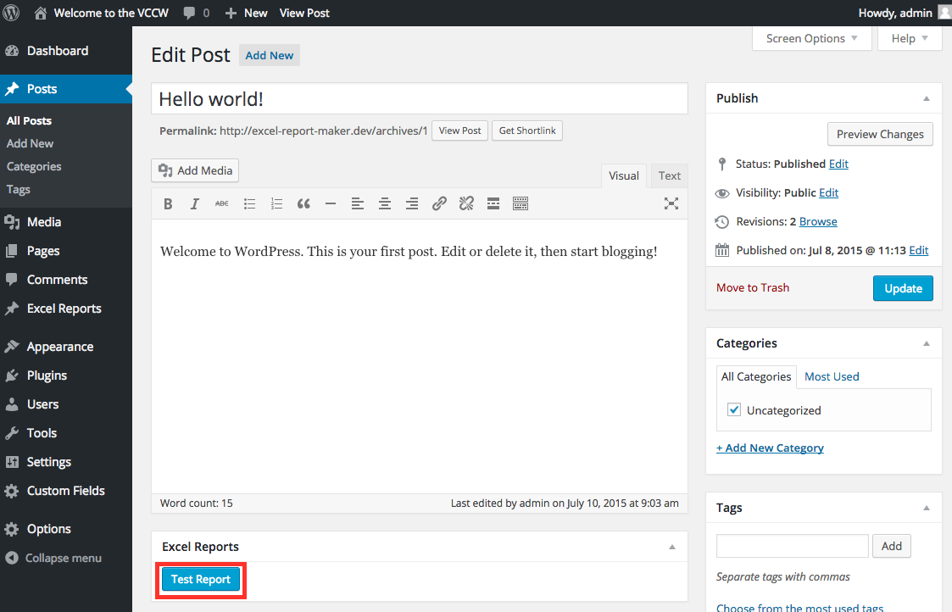Viewport: 952px width, 612px height.
Task: Open the Help dropdown panel
Action: tap(910, 38)
